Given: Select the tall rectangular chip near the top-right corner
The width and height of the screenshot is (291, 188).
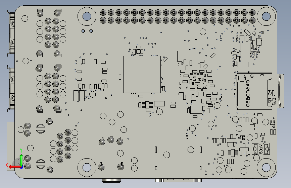Looking at the screenshot, I should tap(245, 51).
